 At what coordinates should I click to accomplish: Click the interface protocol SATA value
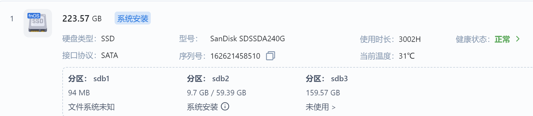tap(110, 55)
